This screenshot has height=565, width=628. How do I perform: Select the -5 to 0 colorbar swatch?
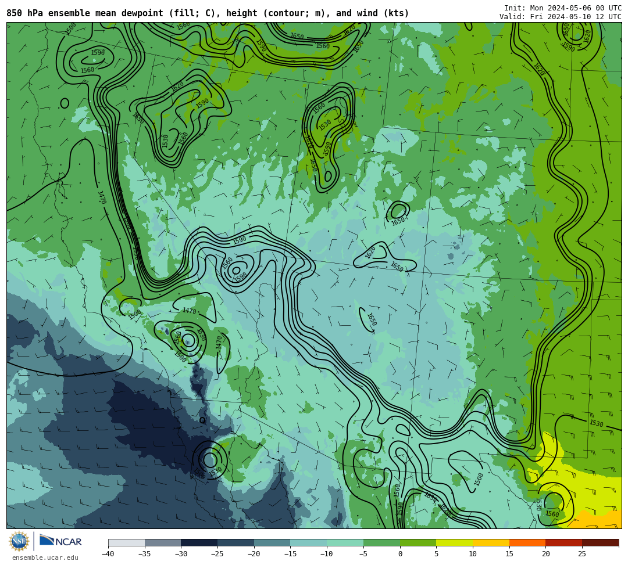(x=381, y=542)
